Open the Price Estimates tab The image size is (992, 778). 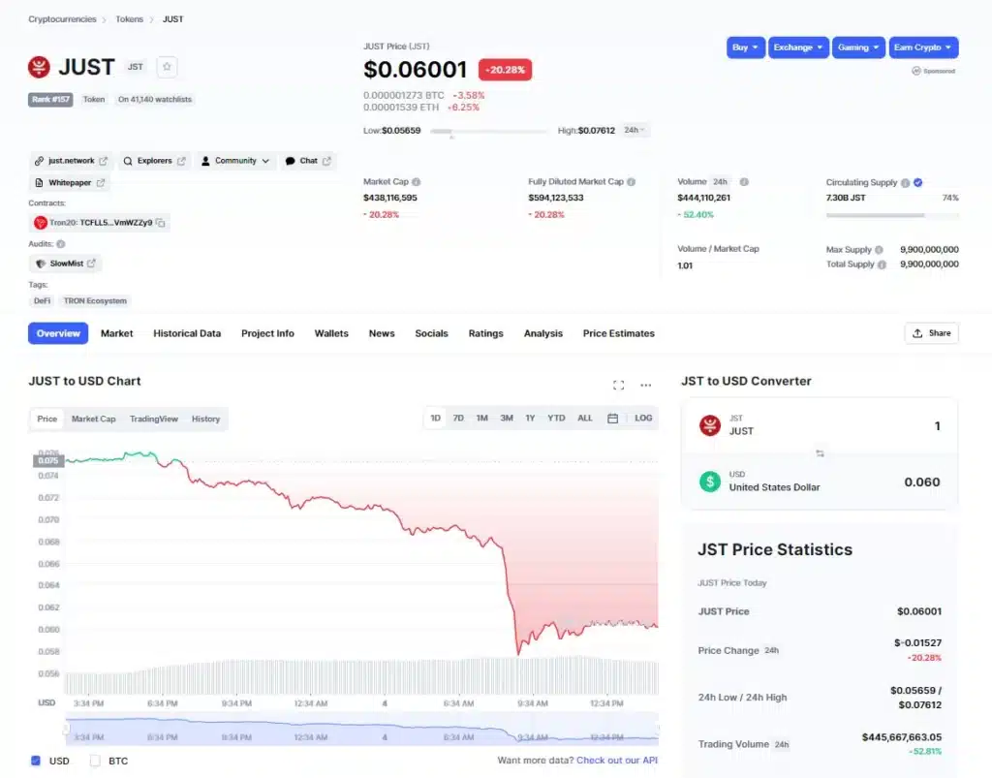619,333
